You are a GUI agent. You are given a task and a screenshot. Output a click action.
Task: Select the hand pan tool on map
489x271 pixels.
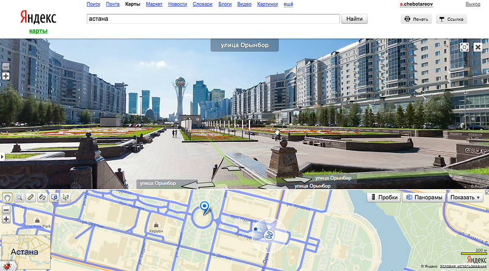coord(8,198)
